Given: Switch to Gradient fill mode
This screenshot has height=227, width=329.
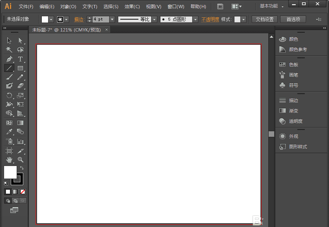Looking at the screenshot, I should (x=15, y=192).
